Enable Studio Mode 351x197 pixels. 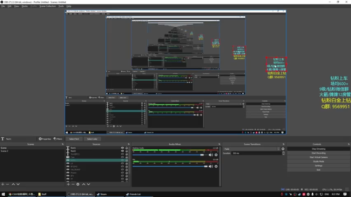(319, 161)
